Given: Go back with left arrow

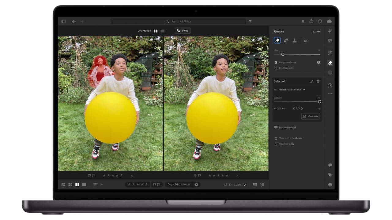Looking at the screenshot, I should 74,21.
